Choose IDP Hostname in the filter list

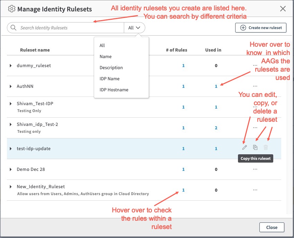pos(114,90)
